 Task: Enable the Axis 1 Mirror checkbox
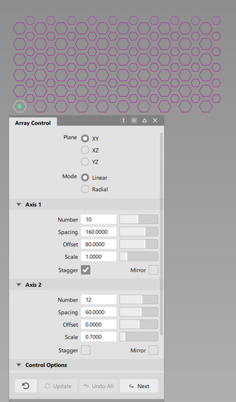(153, 270)
